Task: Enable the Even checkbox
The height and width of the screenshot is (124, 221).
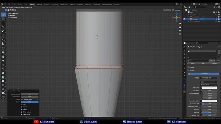Action: point(22,104)
